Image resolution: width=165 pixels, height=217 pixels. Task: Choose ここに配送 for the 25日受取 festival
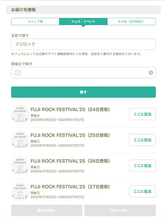pos(142,140)
